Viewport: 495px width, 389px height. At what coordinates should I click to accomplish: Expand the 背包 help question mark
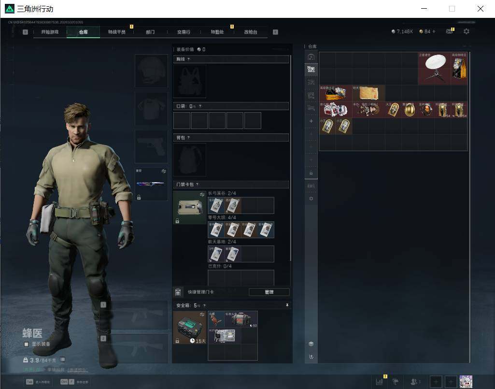coord(188,137)
